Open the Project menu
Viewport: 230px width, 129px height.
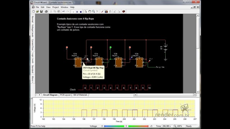(56, 7)
